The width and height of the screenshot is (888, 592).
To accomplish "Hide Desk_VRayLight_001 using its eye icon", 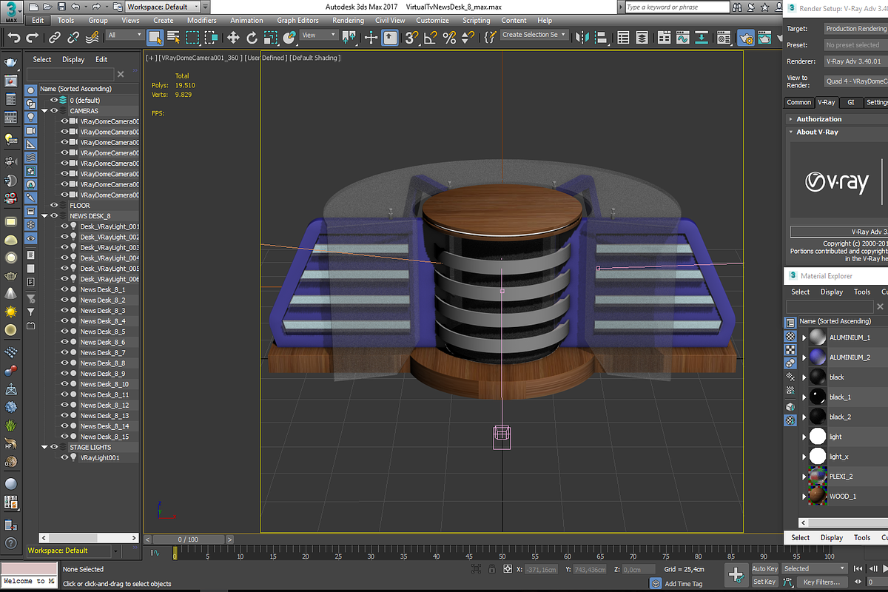I will tap(64, 226).
